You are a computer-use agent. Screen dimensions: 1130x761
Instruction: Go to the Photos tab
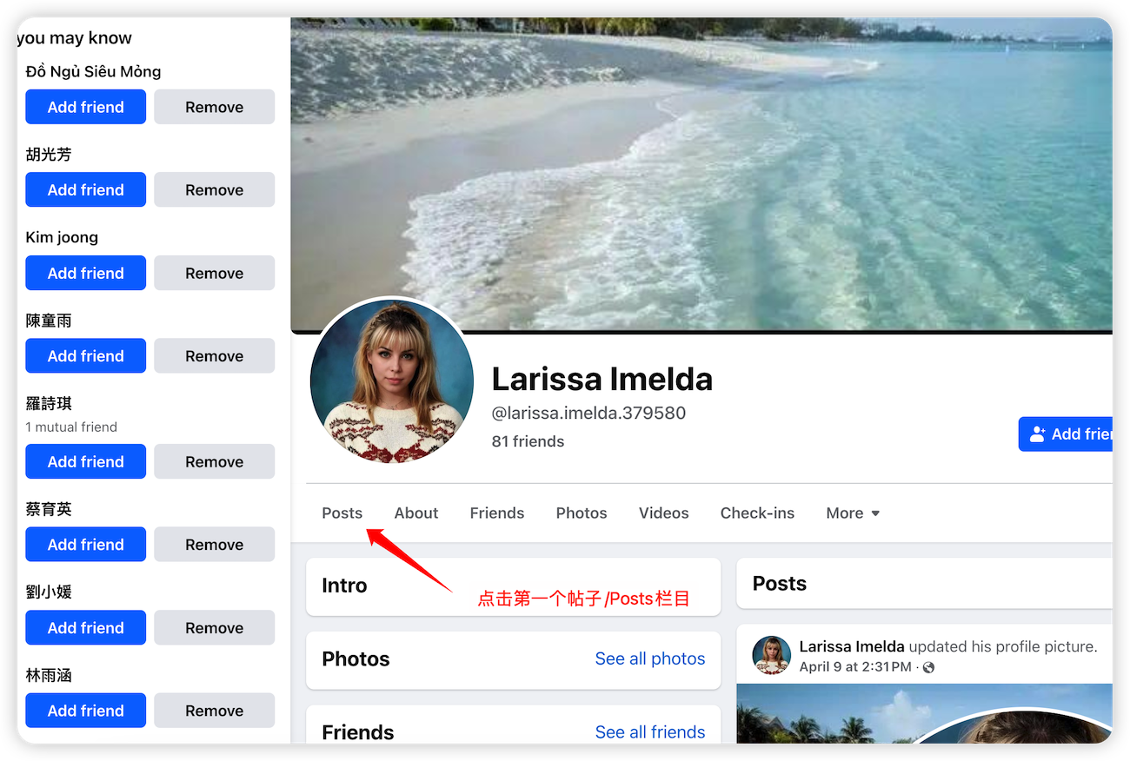coord(581,513)
